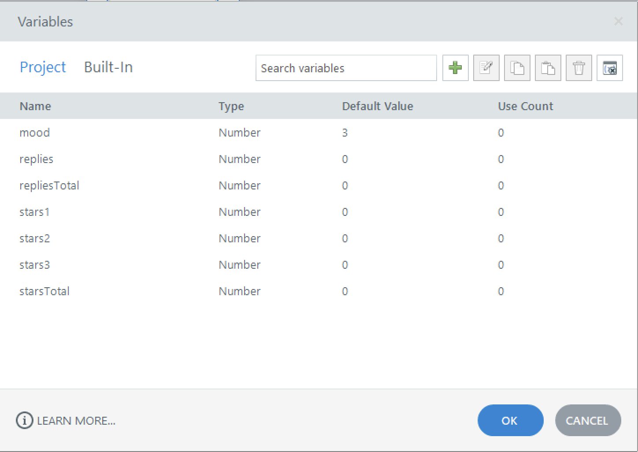Click the use count of starsTotal
The width and height of the screenshot is (638, 452).
501,291
